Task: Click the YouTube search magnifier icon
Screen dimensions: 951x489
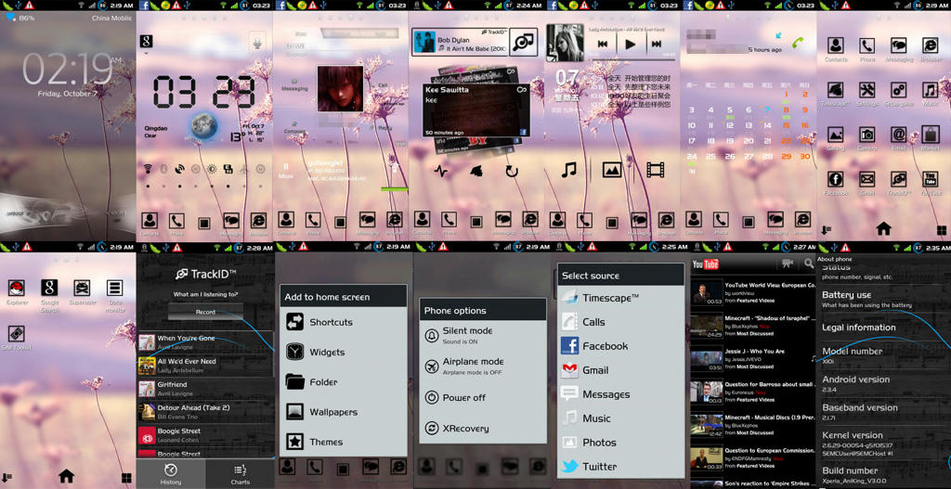Action: 809,263
